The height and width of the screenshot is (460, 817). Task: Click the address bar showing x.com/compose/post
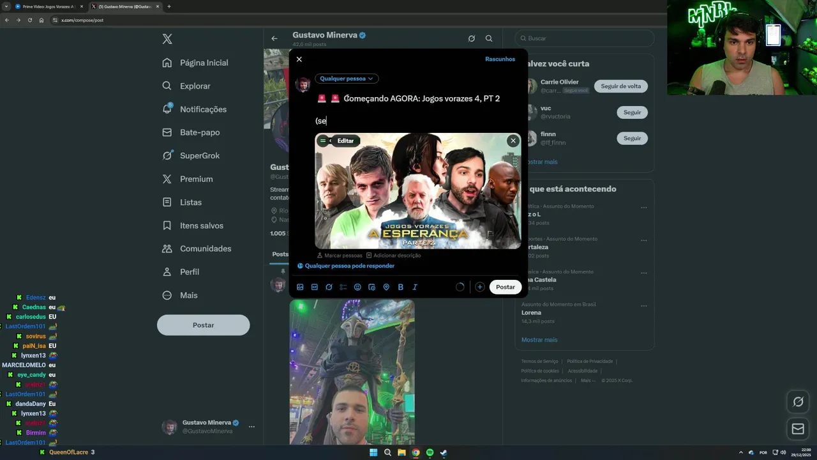click(x=82, y=20)
